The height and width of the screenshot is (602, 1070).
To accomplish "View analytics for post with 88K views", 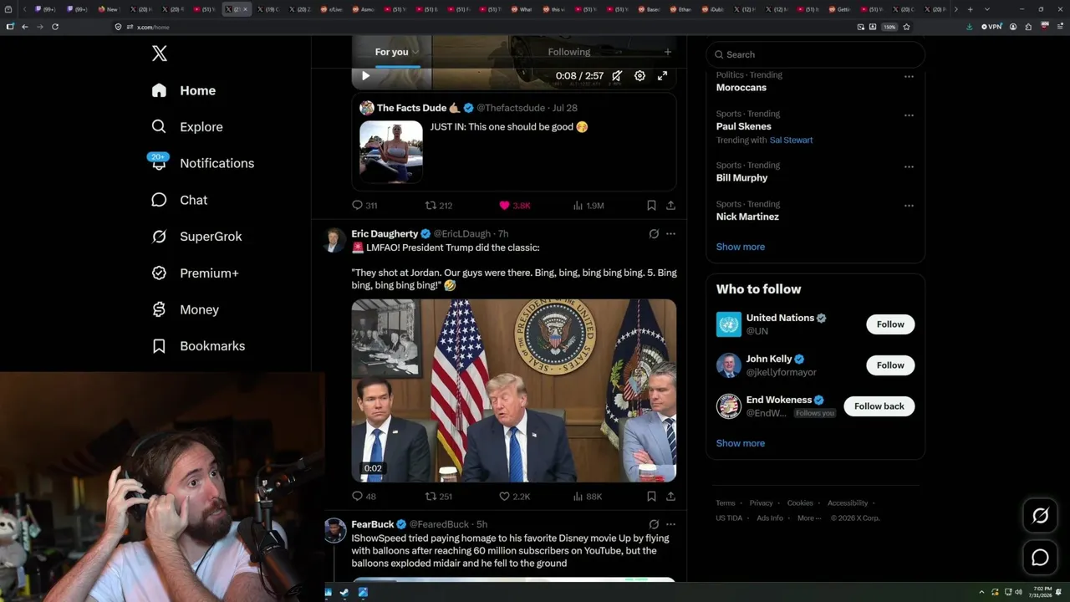I will pos(588,496).
